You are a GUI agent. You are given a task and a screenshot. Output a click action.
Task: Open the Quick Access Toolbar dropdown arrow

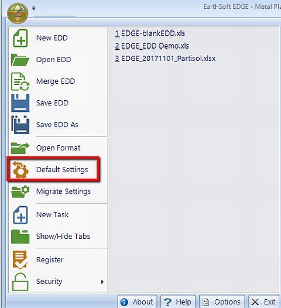point(34,8)
